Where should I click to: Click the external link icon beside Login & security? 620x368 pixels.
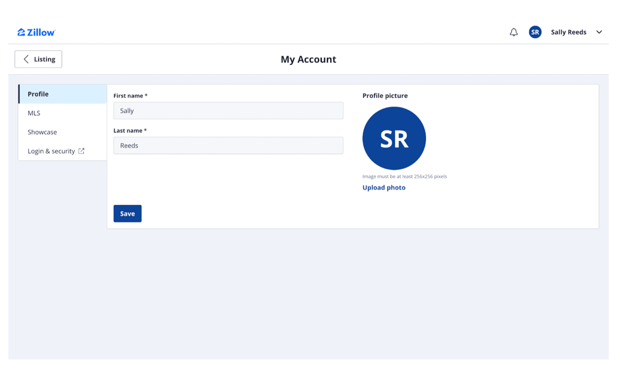tap(81, 151)
